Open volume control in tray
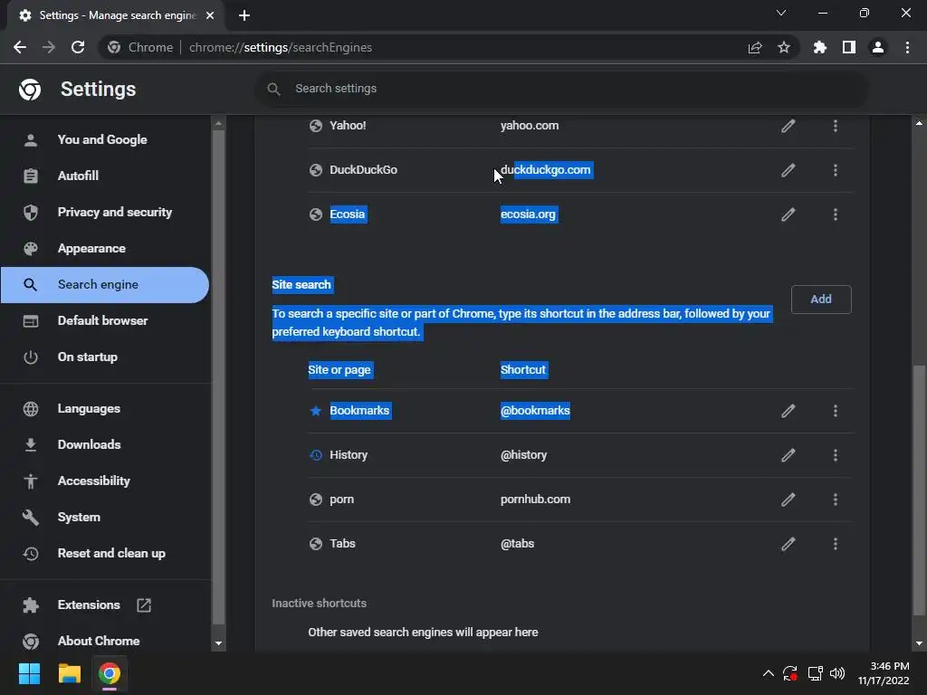Image resolution: width=927 pixels, height=695 pixels. coord(837,673)
